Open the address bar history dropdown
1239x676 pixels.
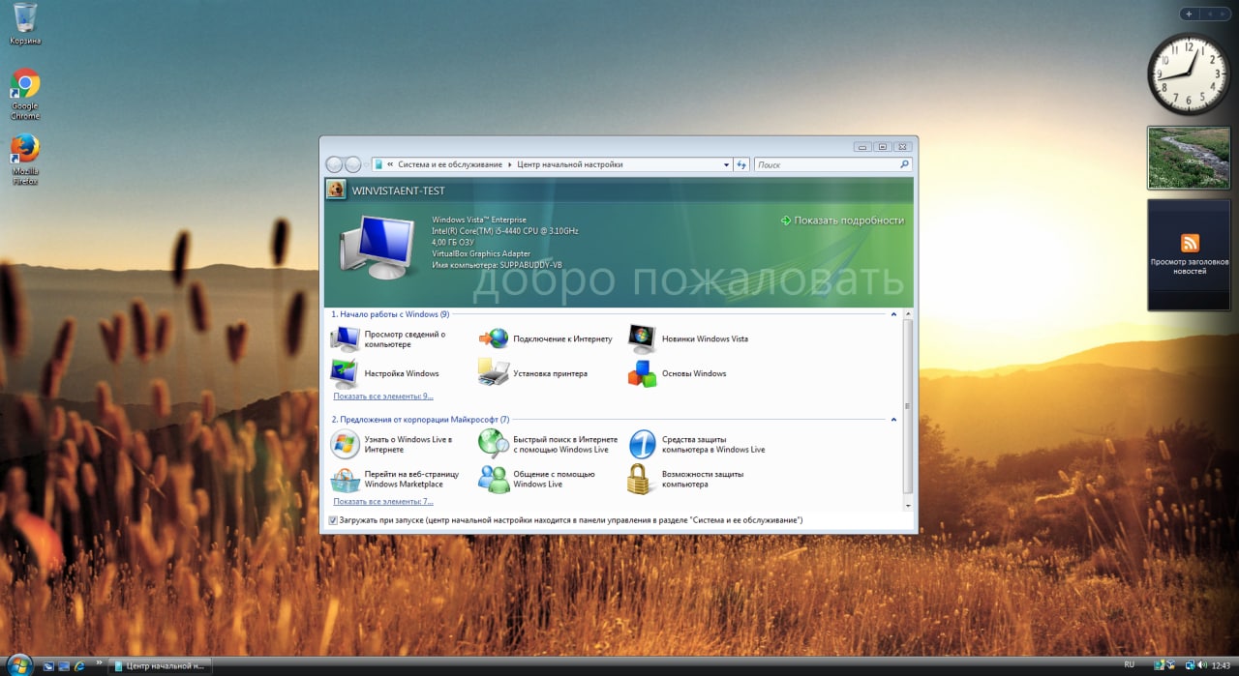(x=727, y=164)
